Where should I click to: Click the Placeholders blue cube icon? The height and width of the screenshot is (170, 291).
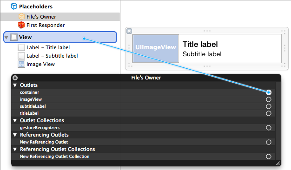click(14, 7)
